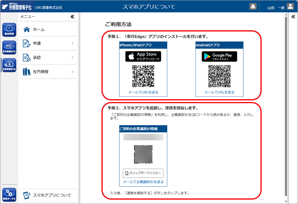Click the ご利用方法 heading

click(118, 24)
